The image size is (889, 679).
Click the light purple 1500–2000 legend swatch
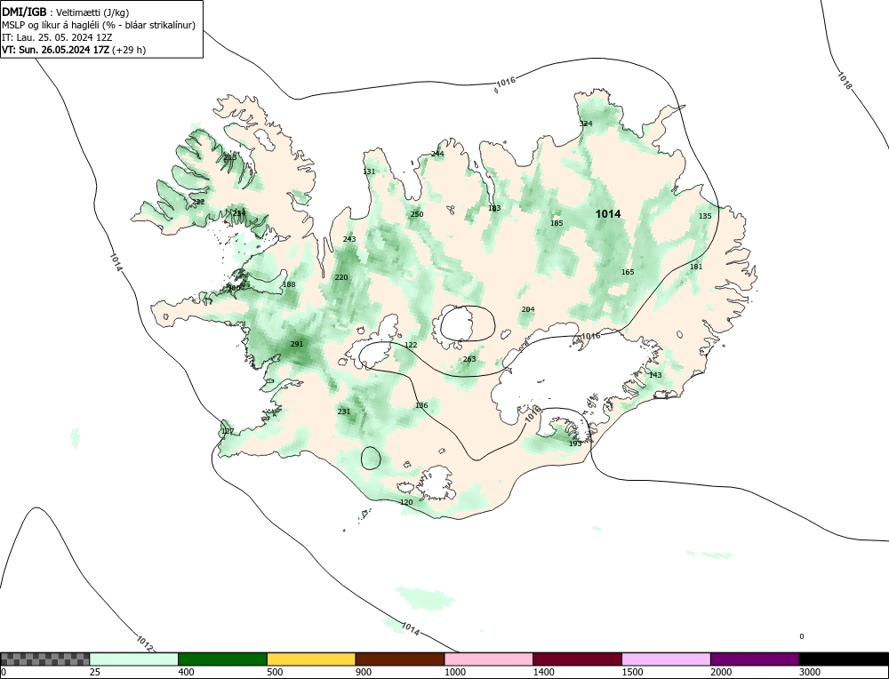point(666,659)
